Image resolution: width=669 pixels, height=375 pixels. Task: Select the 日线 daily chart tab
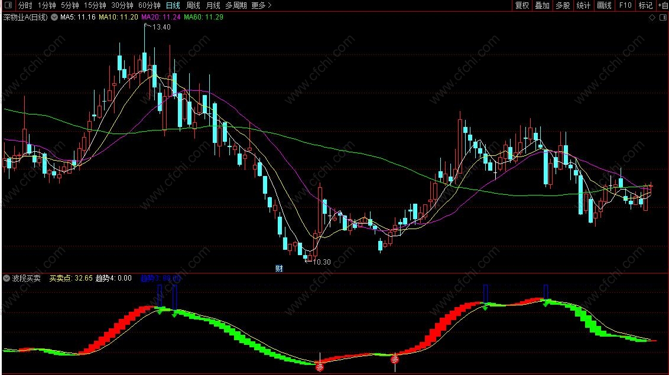[x=173, y=5]
